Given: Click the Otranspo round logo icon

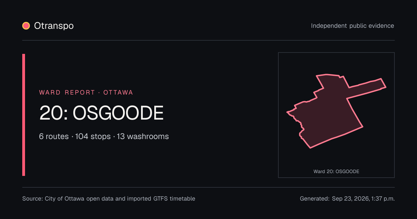Looking at the screenshot, I should (x=26, y=26).
